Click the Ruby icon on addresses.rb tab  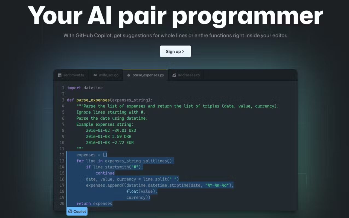click(x=174, y=75)
